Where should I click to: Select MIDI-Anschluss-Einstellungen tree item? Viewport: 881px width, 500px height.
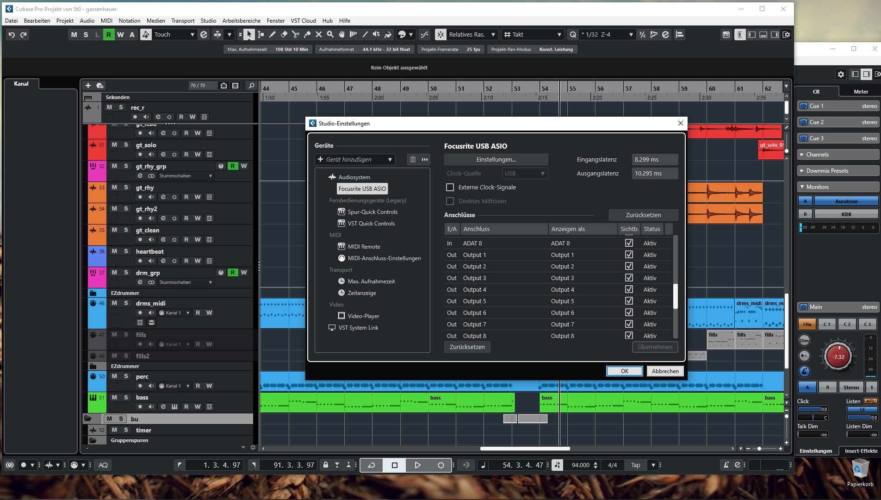coord(379,258)
